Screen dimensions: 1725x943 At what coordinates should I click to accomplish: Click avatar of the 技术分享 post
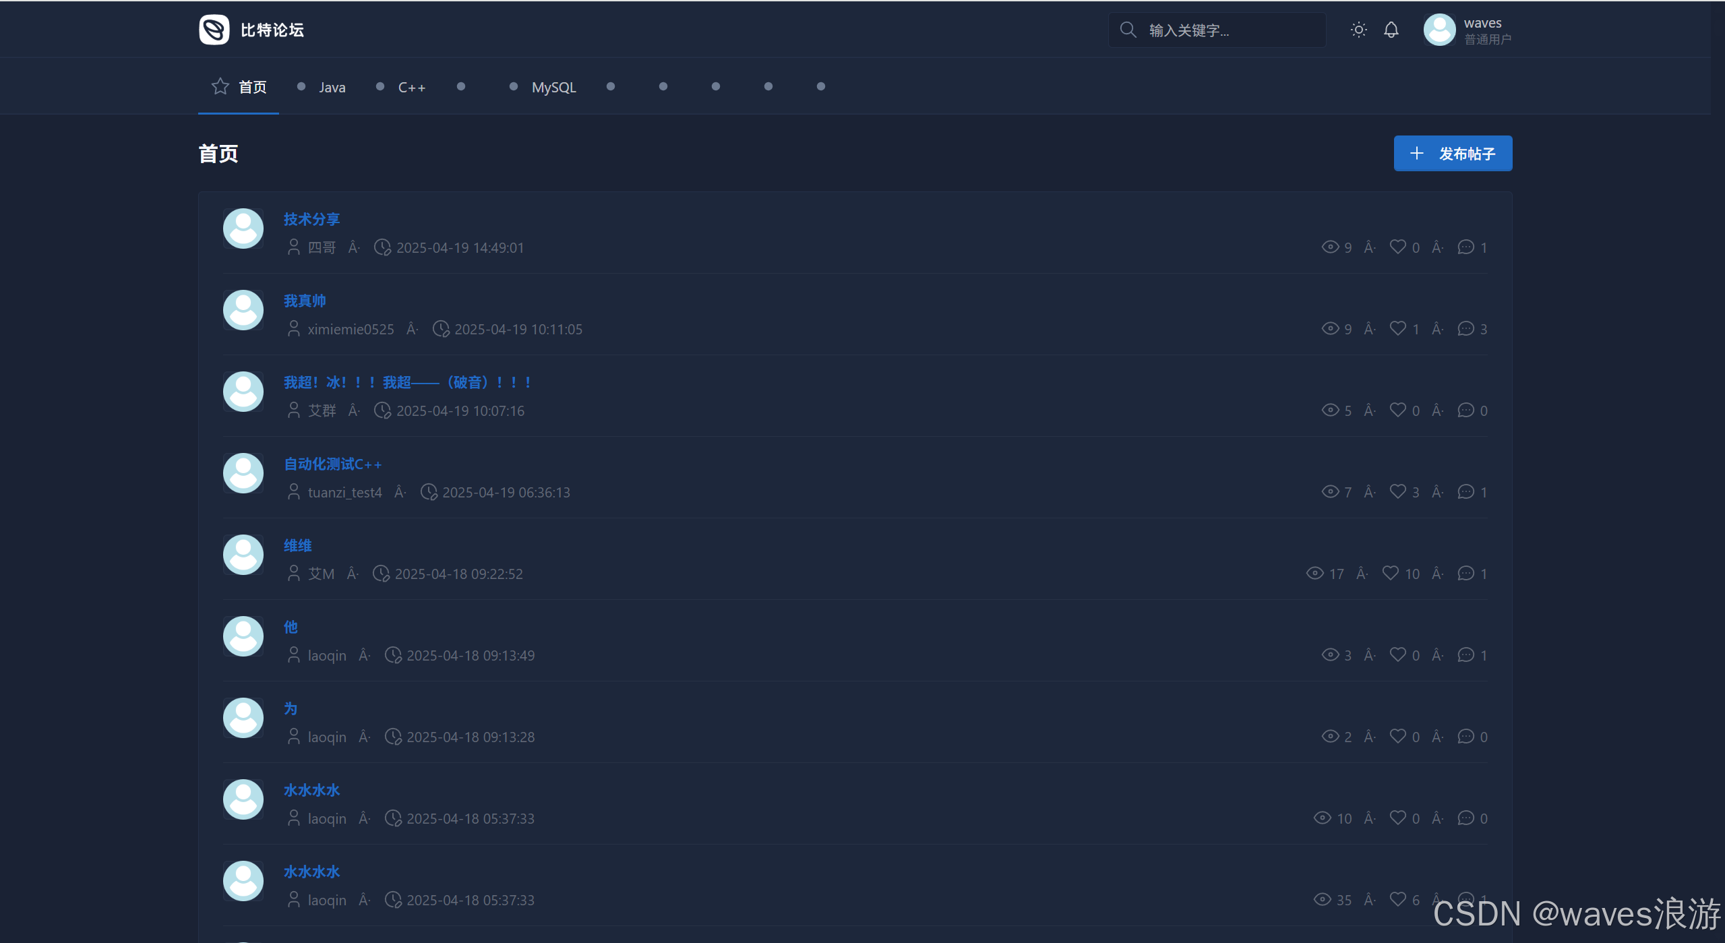tap(243, 229)
